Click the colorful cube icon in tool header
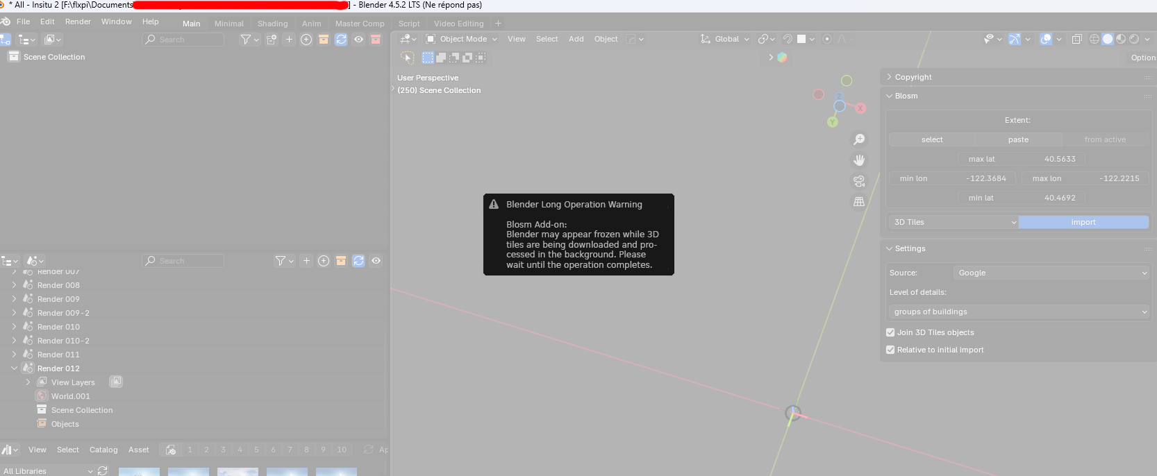This screenshot has width=1157, height=476. pyautogui.click(x=782, y=58)
